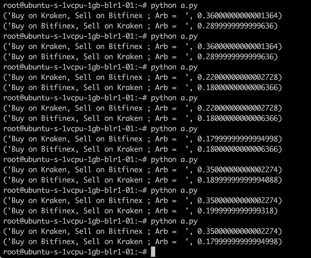Click the block cursor at the empty prompt
This screenshot has width=311, height=258.
(x=153, y=252)
